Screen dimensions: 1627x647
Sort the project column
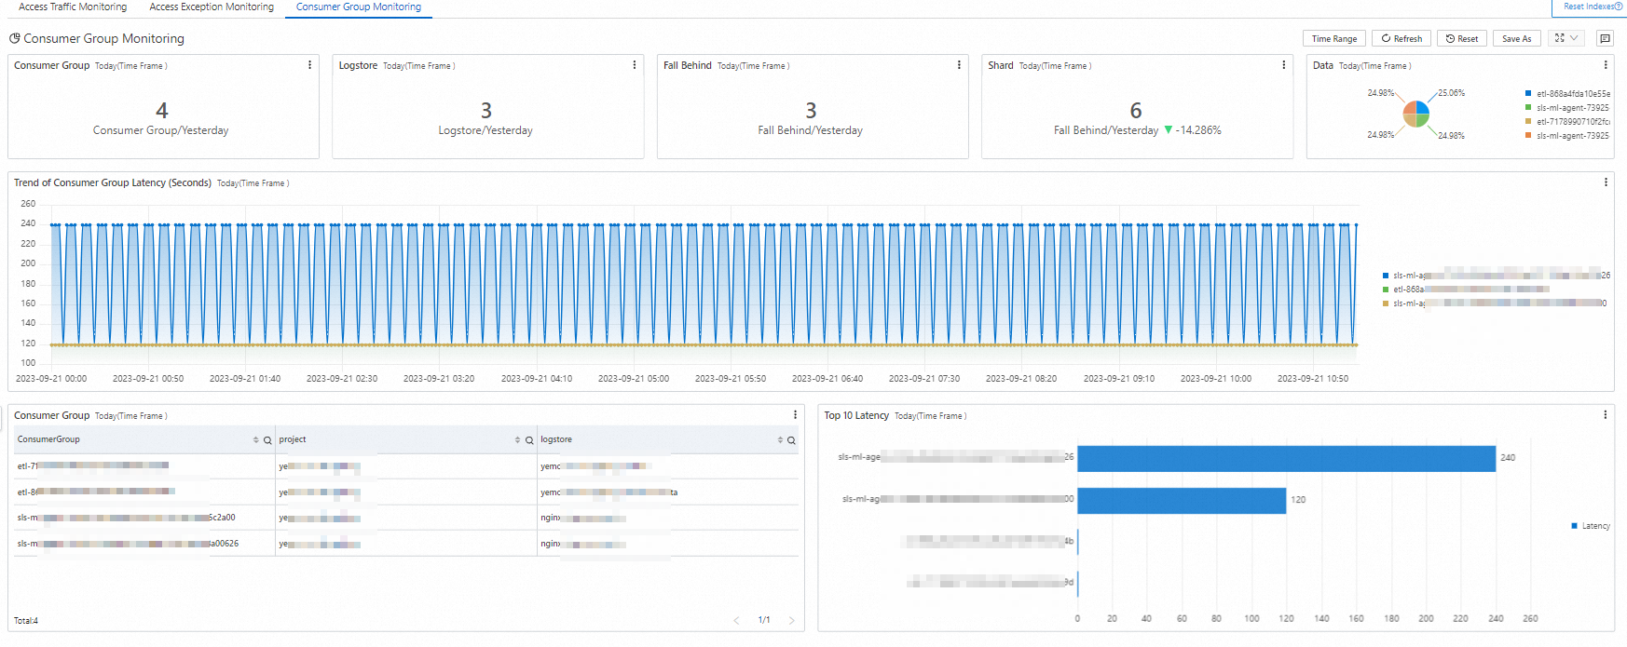click(x=518, y=440)
